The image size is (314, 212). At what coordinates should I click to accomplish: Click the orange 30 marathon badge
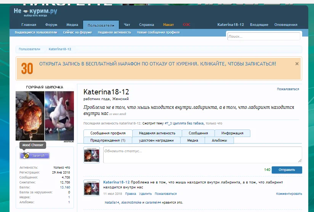coord(27,69)
